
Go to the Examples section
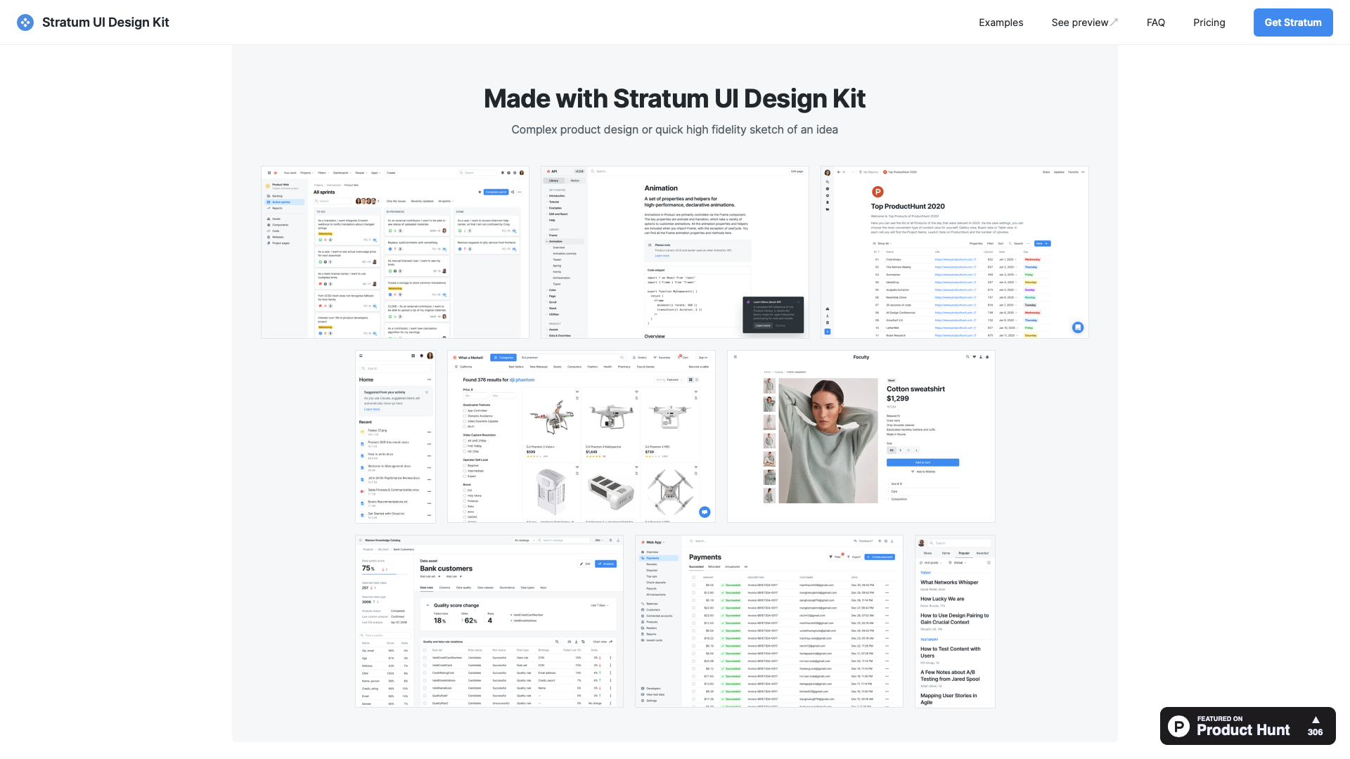[1001, 22]
